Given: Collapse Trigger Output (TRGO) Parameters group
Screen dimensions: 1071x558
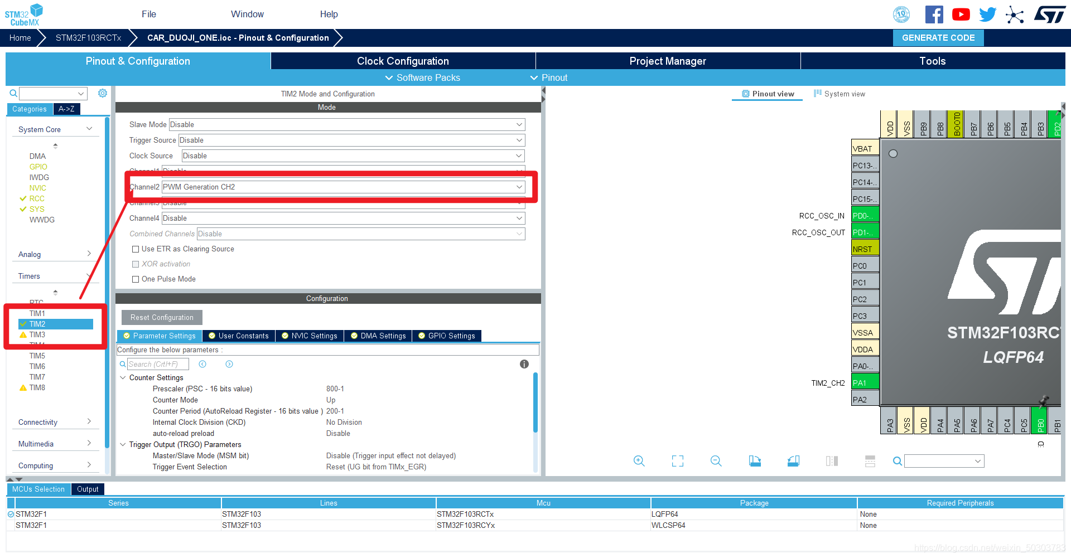Looking at the screenshot, I should (123, 444).
